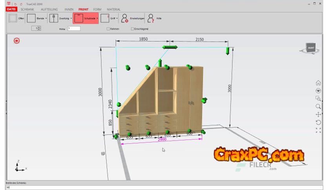The width and height of the screenshot is (328, 190).
Task: Expand the Zweitürig dropdown arrow
Action: 71,18
